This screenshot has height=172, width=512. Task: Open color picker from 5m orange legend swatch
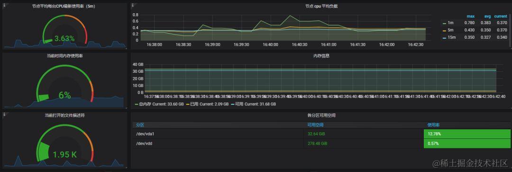click(x=444, y=31)
